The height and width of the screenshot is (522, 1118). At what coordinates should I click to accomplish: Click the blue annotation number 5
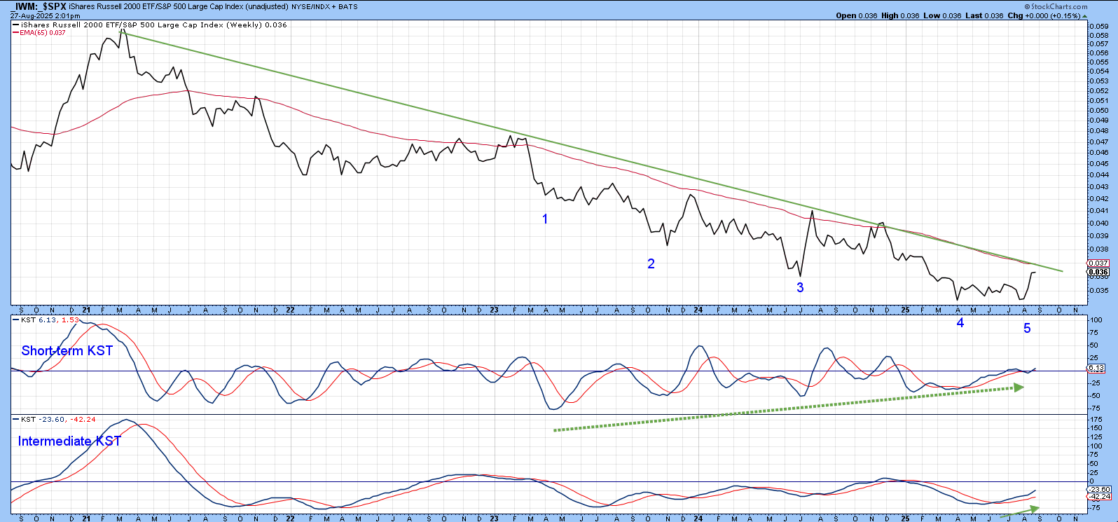point(1027,329)
